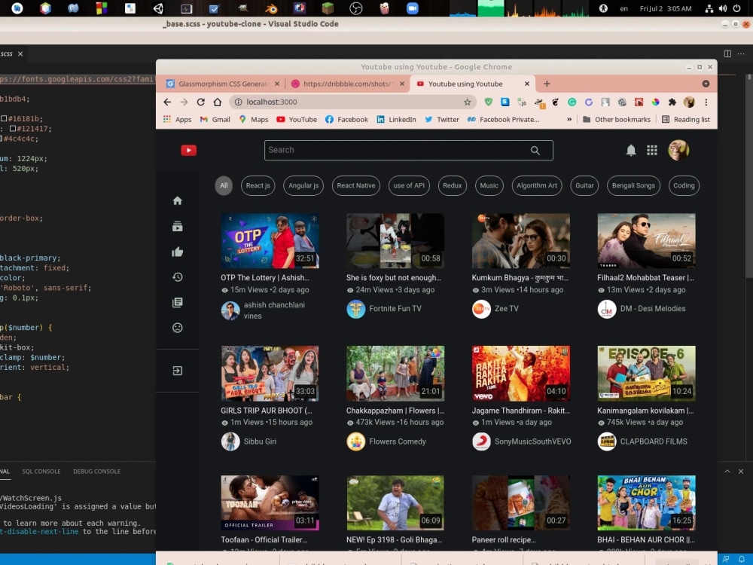Image resolution: width=753 pixels, height=565 pixels.
Task: Switch to dribbble.com shots tab
Action: [x=348, y=84]
